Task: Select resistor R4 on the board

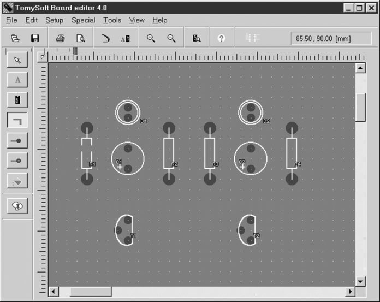Action: click(292, 153)
